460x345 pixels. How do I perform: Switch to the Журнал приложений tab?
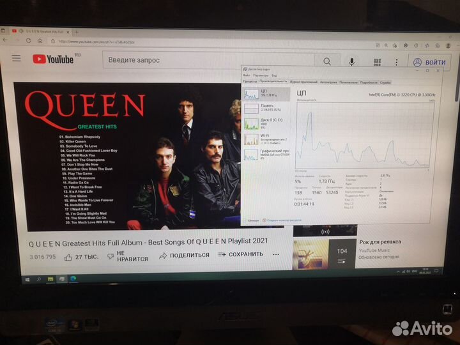tap(303, 82)
